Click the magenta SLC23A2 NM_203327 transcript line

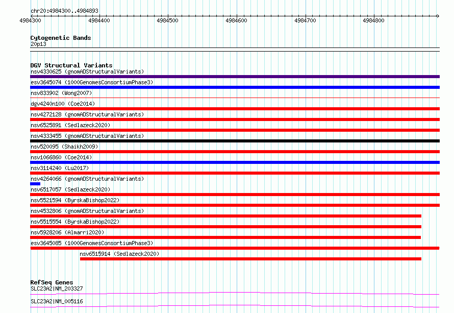pyautogui.click(x=235, y=293)
